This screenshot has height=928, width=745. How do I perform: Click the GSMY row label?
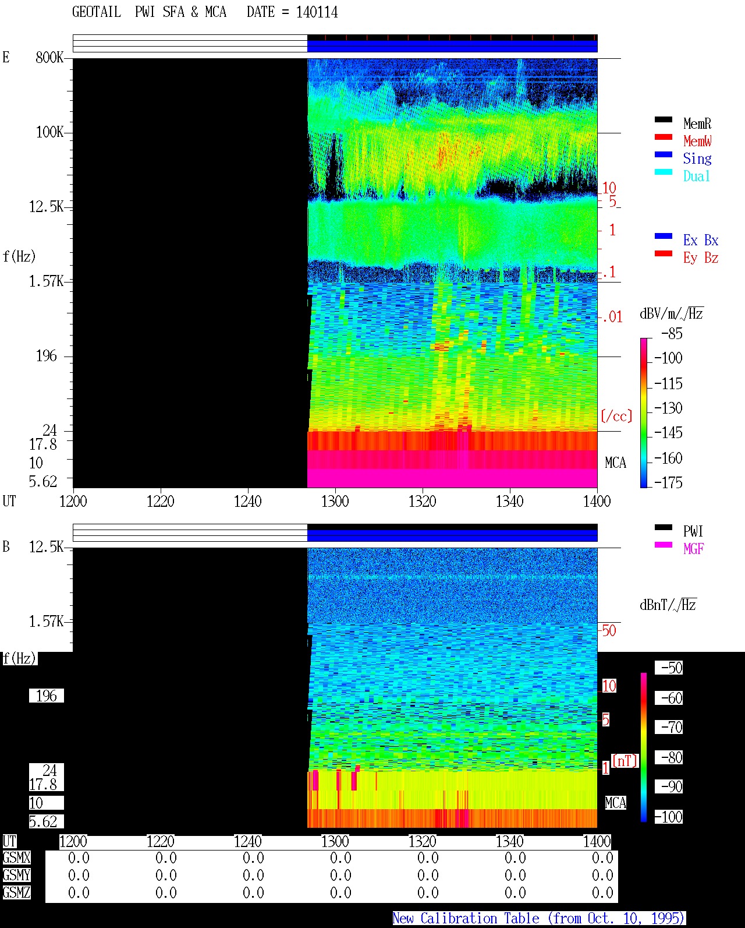16,875
